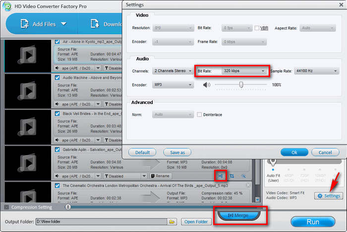The height and width of the screenshot is (232, 347).
Task: Open audio track dropdown for Audio Machine file
Action: (x=98, y=104)
